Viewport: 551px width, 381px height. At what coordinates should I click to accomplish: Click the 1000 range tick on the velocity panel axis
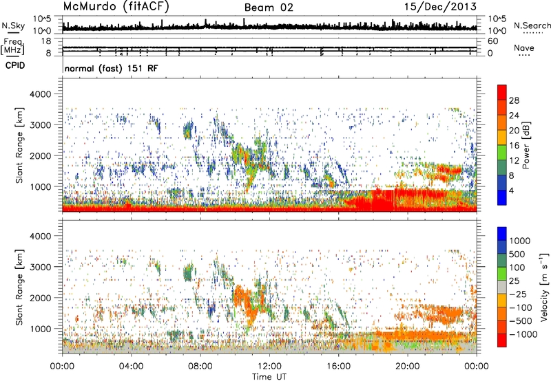[41, 329]
